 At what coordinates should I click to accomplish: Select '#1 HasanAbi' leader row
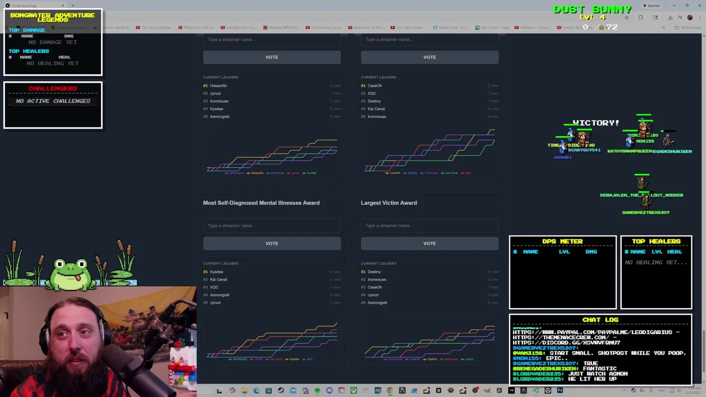point(272,85)
